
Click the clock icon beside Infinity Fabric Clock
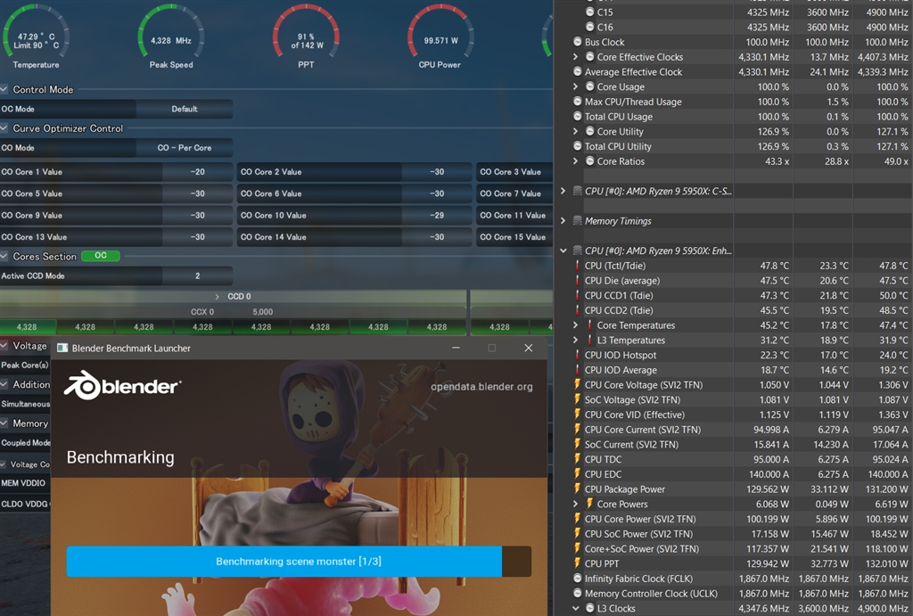pyautogui.click(x=577, y=579)
